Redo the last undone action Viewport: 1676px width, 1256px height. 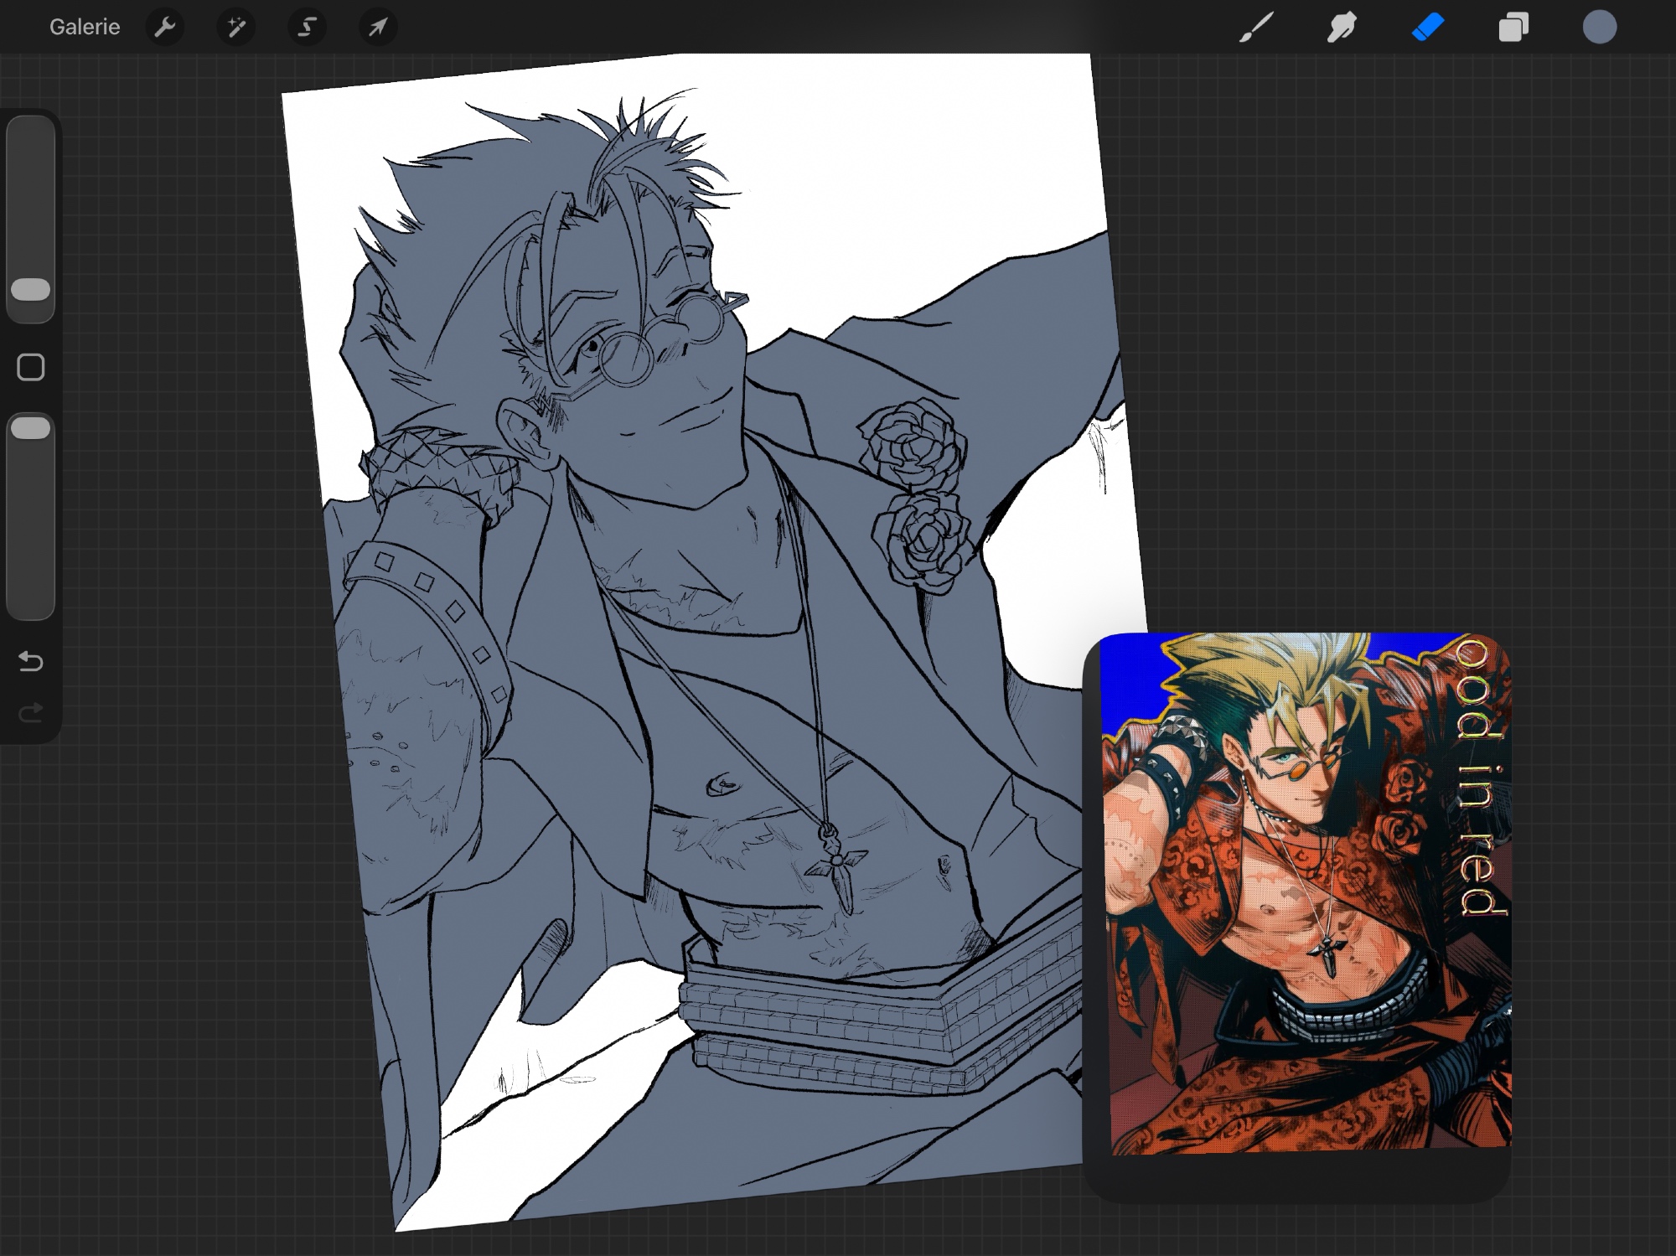click(x=31, y=713)
